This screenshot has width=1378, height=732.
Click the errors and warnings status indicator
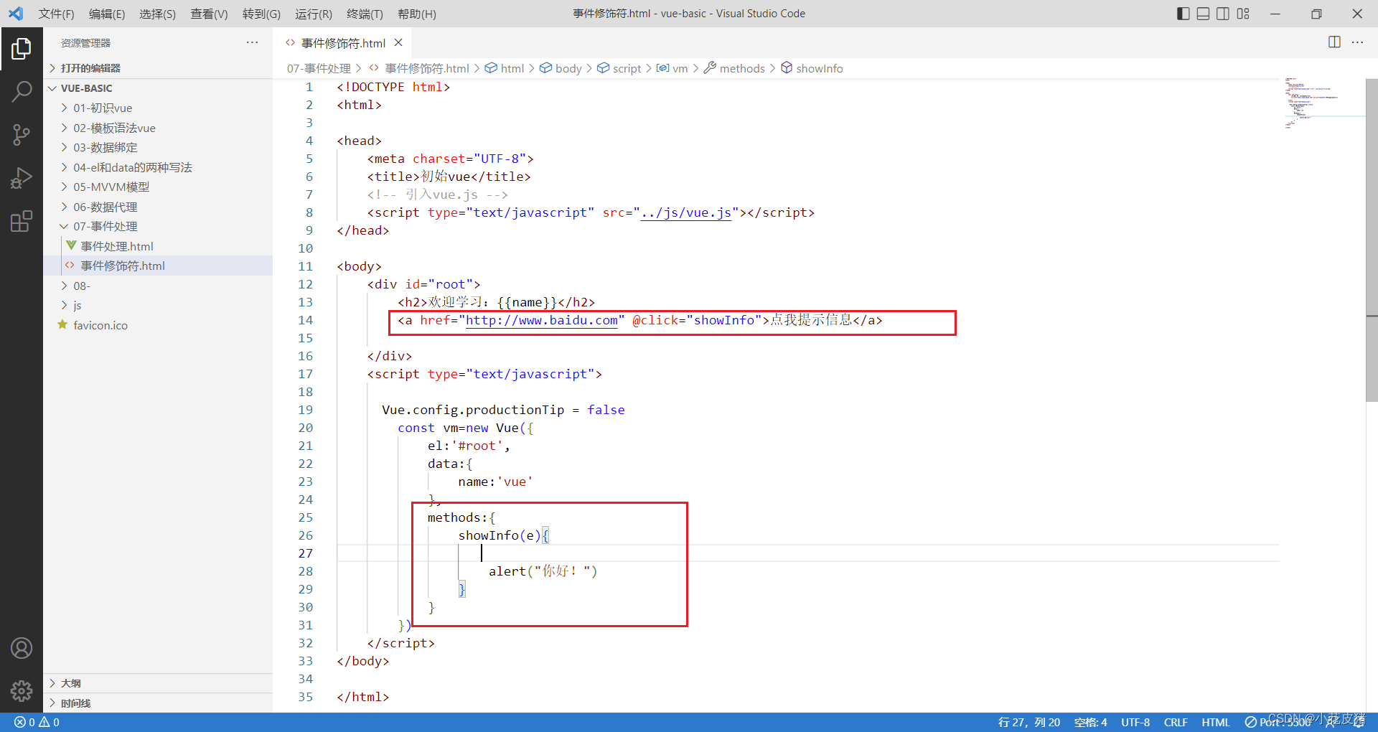click(x=37, y=722)
